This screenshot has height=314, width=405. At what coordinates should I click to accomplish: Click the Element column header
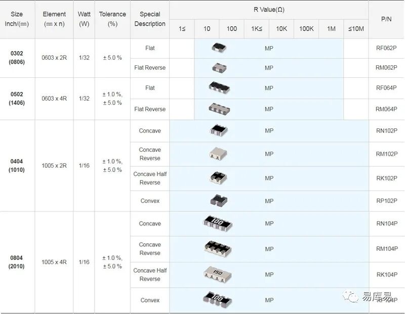[x=54, y=19]
